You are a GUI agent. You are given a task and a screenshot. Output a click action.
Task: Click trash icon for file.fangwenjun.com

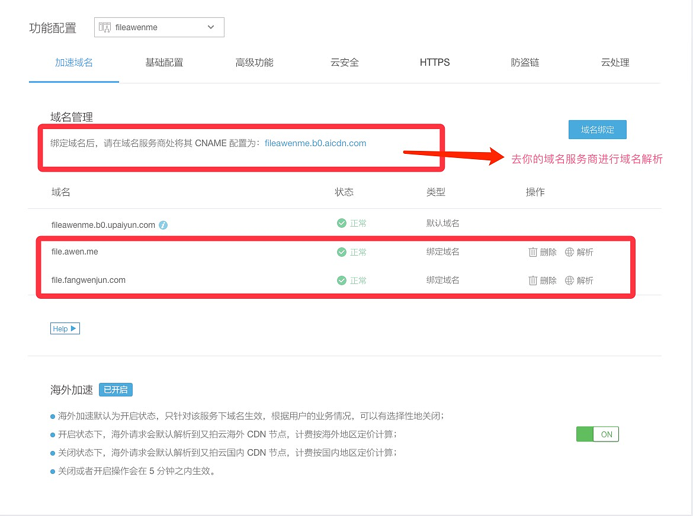533,280
